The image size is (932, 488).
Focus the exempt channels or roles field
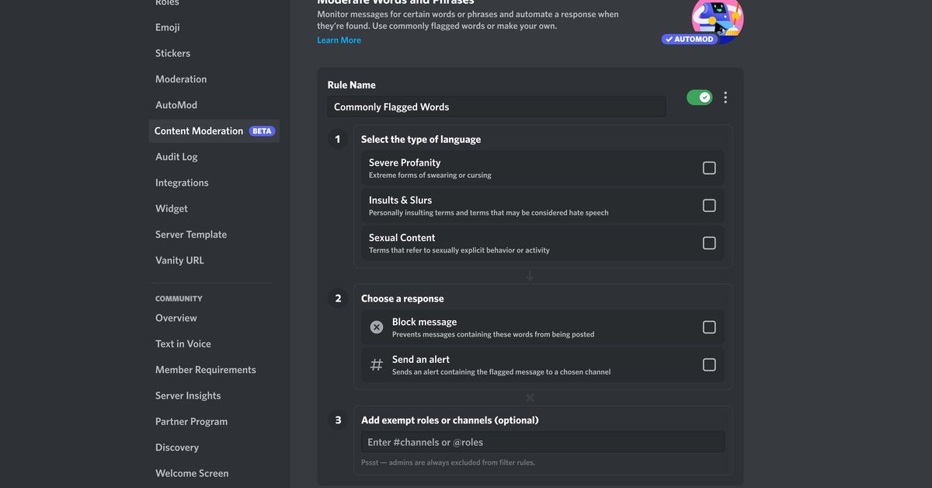542,442
